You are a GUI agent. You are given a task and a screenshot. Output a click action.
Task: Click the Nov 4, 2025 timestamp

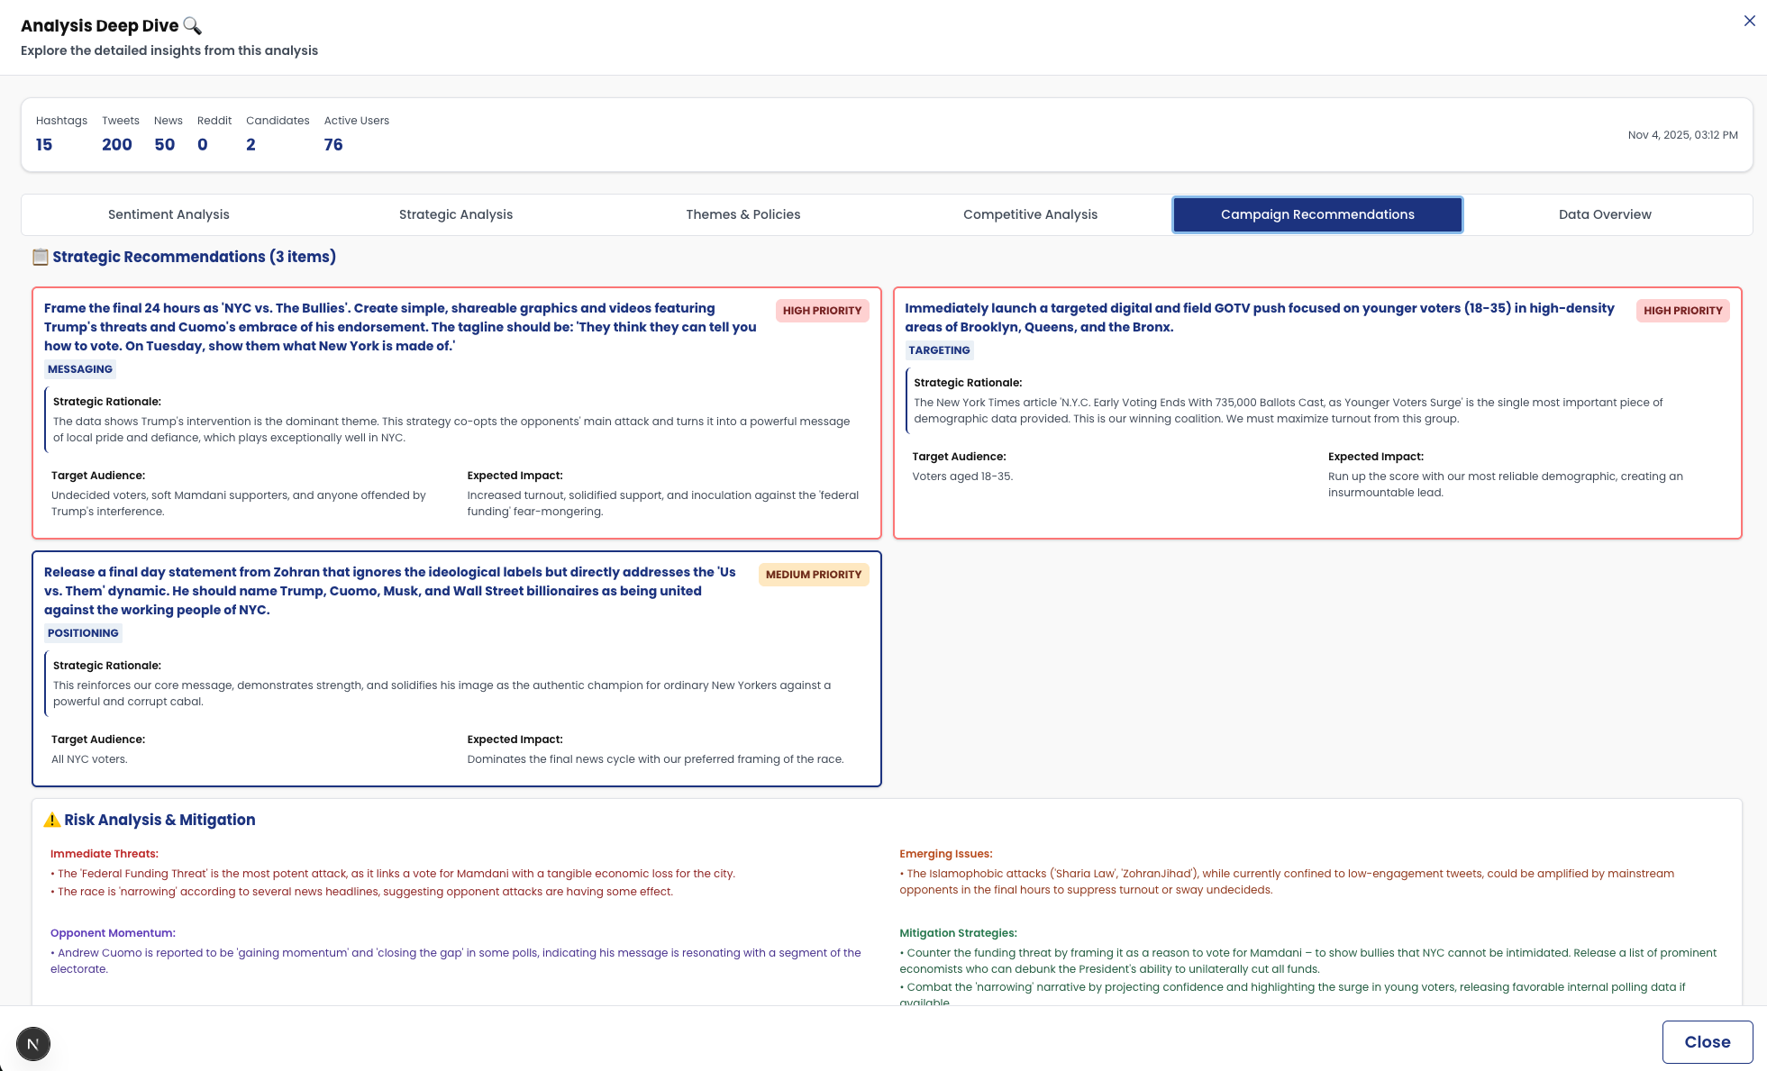pos(1683,134)
